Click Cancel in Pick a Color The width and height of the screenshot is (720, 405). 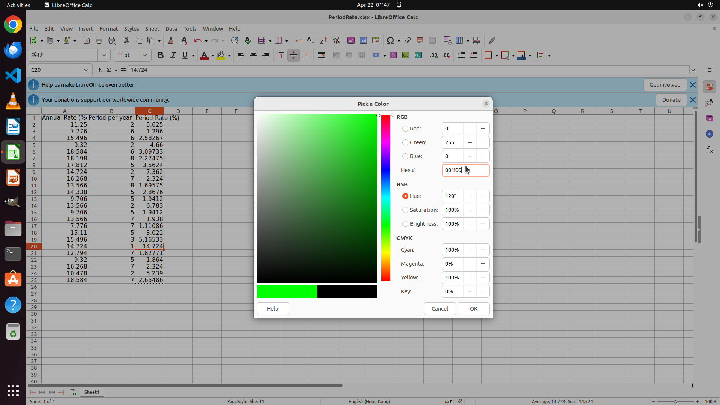tap(439, 309)
